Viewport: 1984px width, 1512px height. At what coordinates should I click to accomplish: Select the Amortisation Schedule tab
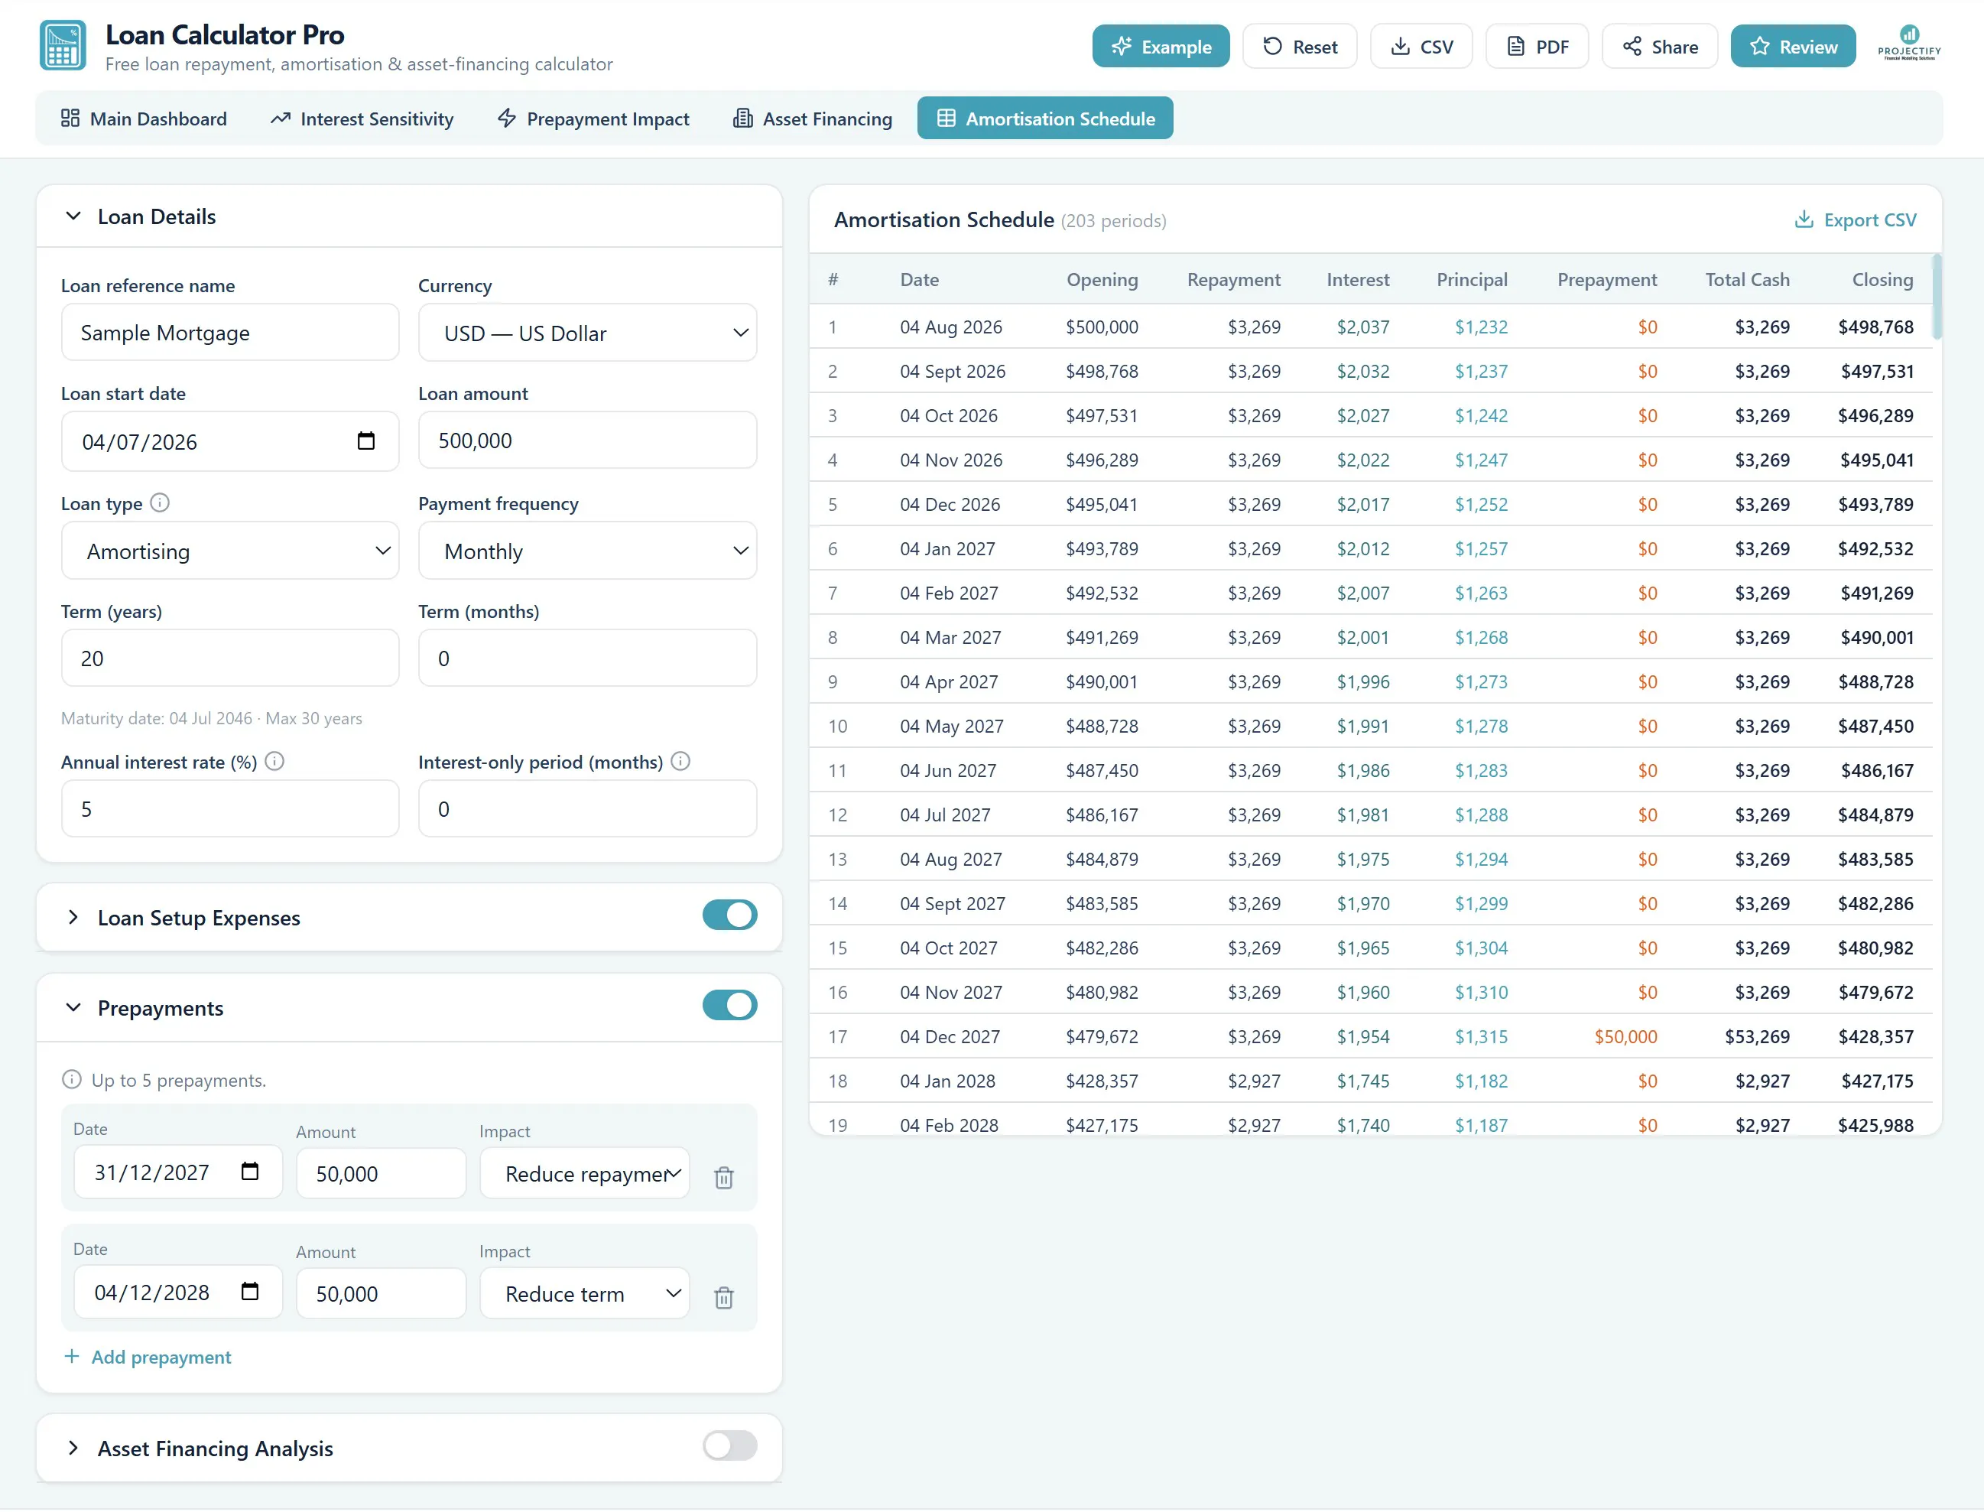click(x=1046, y=119)
